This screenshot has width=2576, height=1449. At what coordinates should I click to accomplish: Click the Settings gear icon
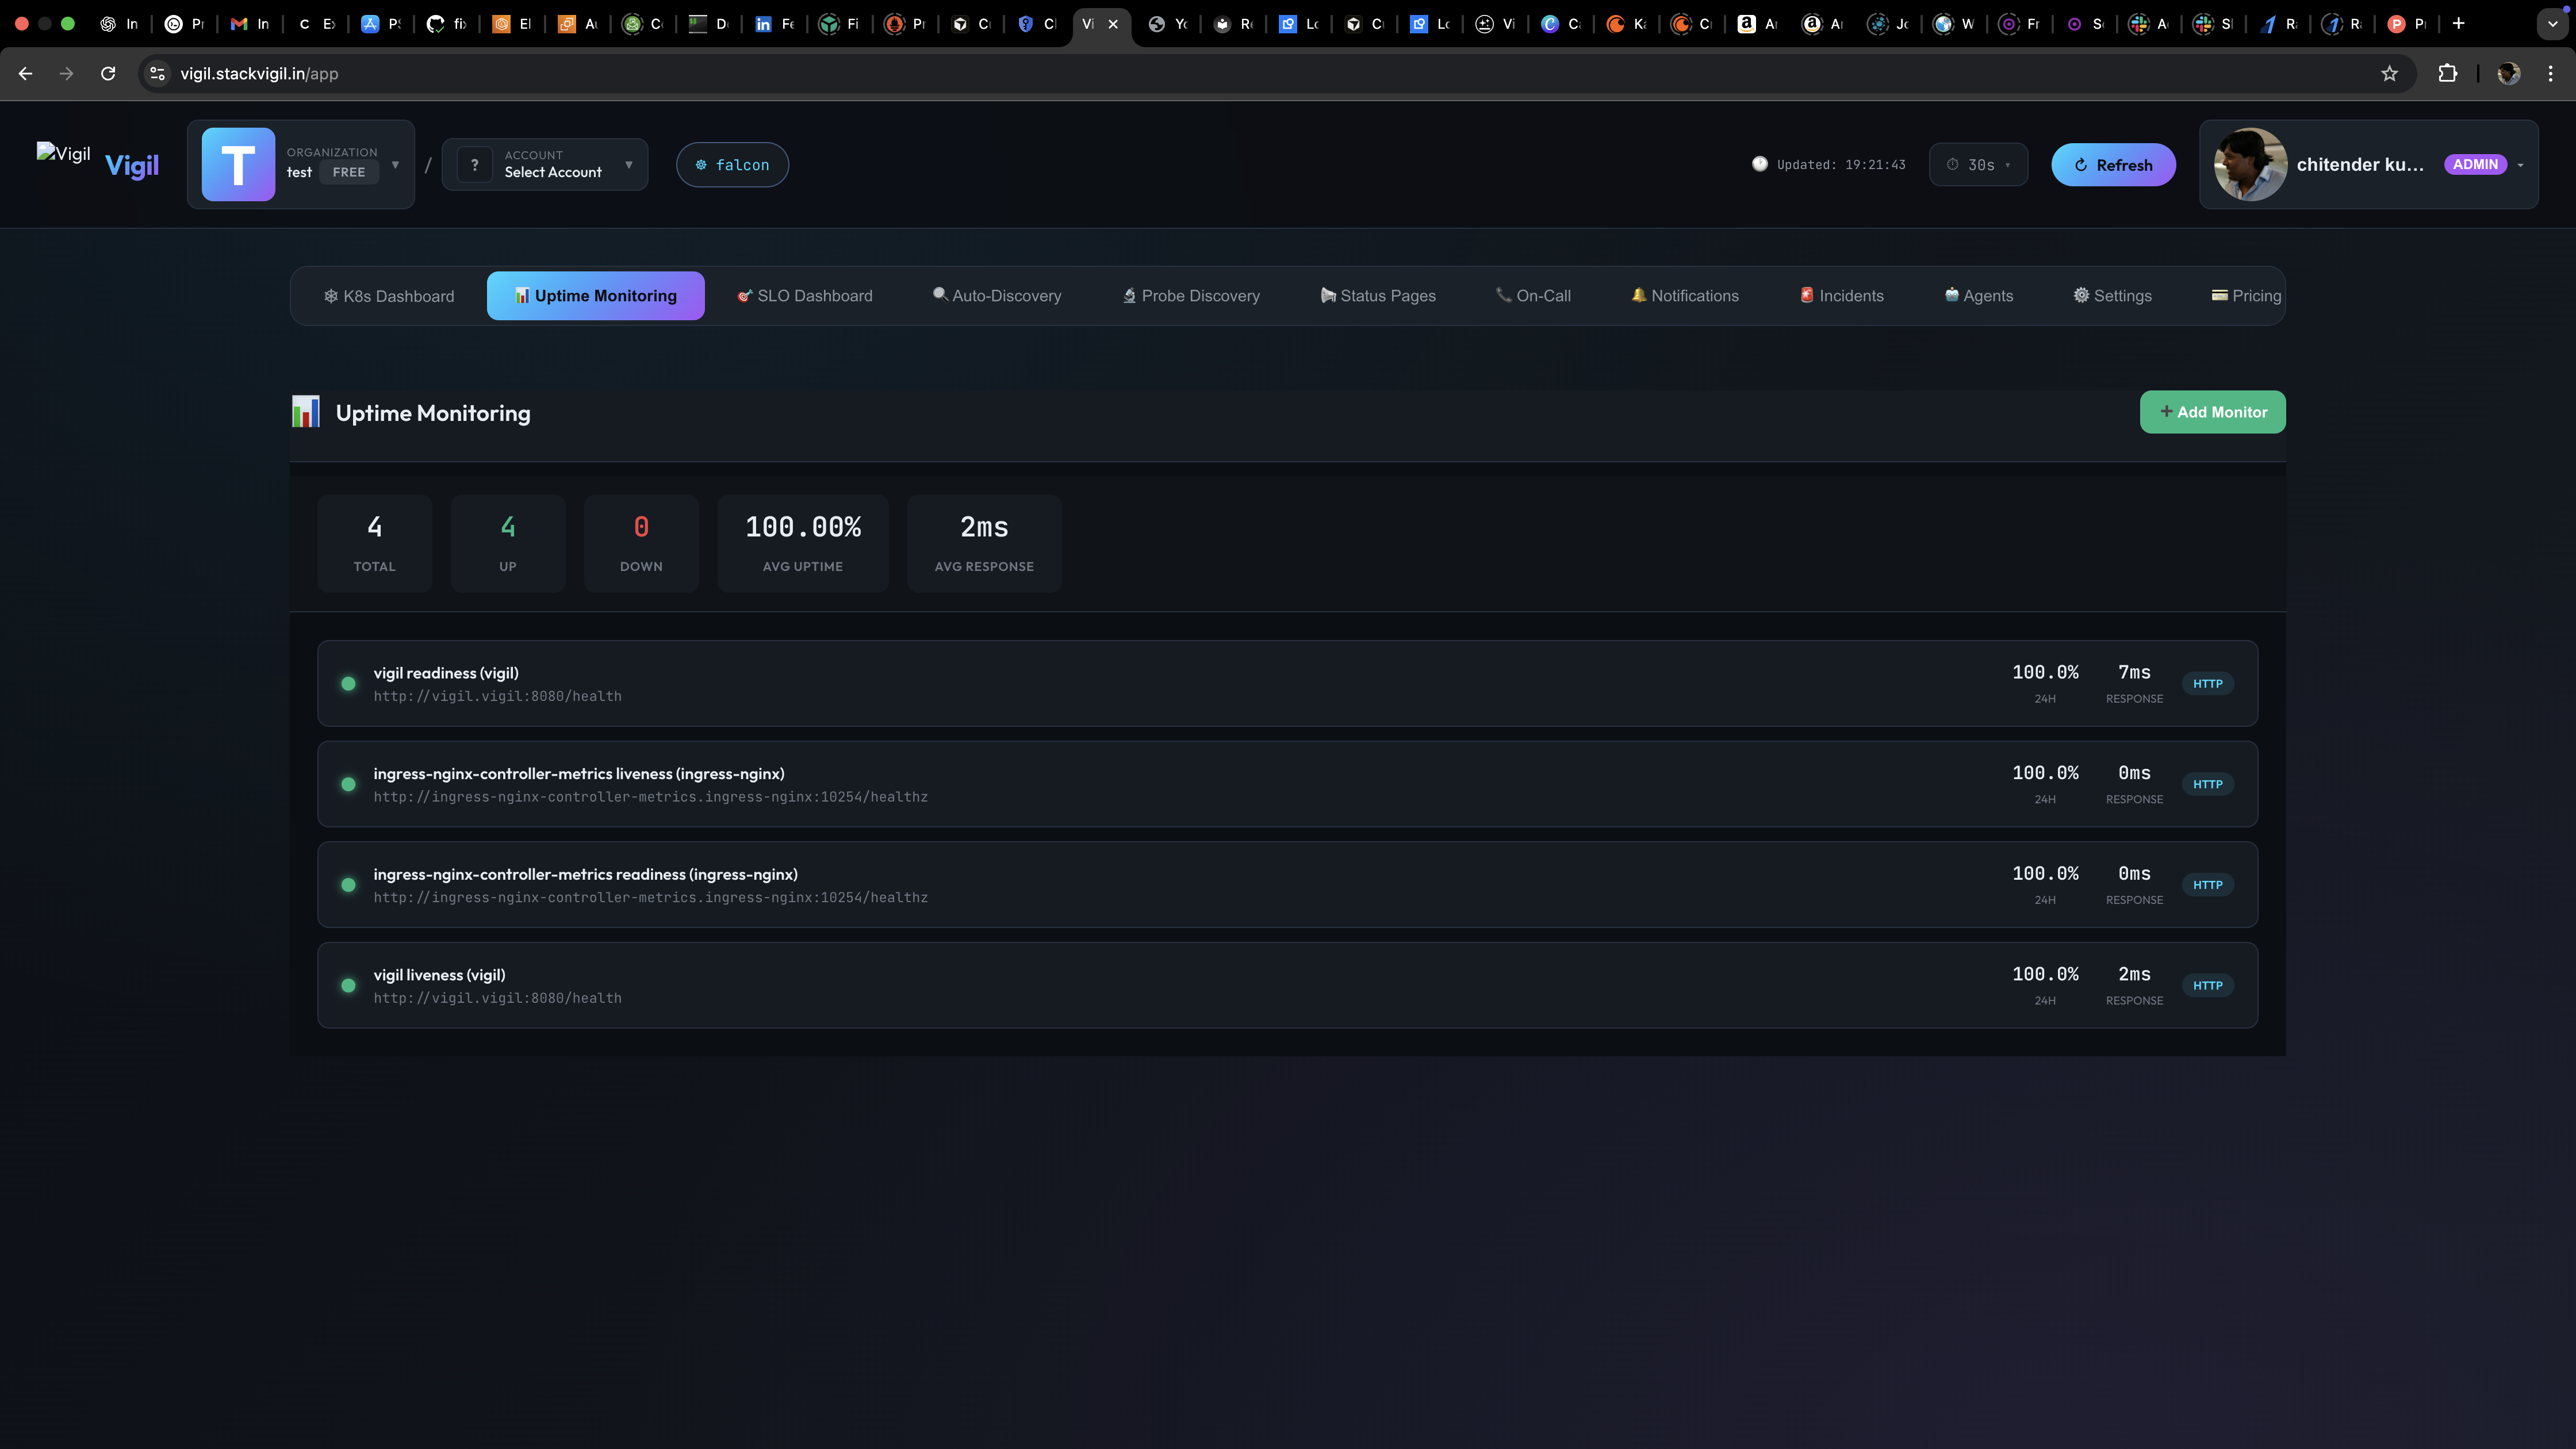(x=2082, y=295)
